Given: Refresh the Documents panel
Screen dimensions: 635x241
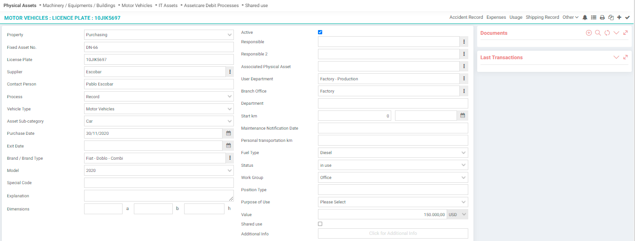Looking at the screenshot, I should pyautogui.click(x=607, y=33).
